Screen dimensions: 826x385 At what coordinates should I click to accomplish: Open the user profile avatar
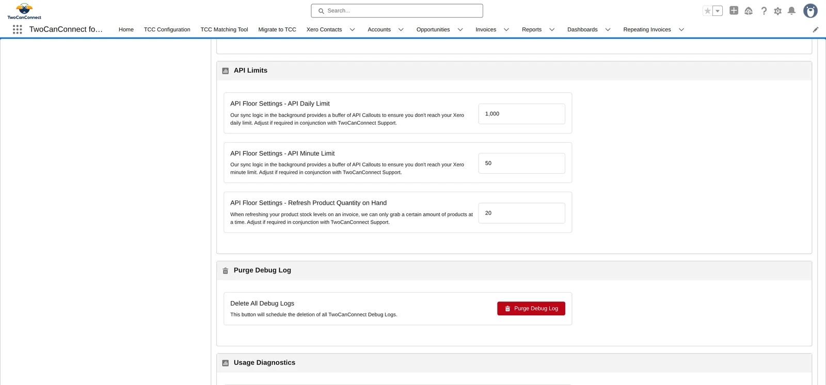click(811, 11)
